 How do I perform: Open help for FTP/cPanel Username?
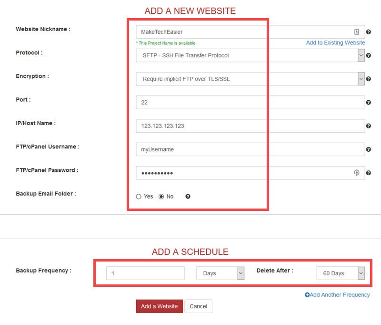pos(369,149)
